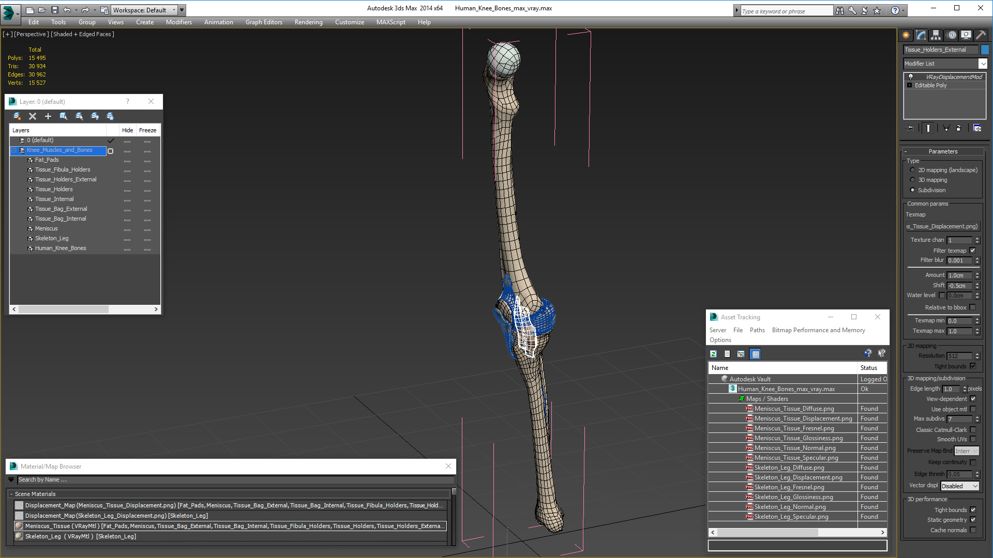Open a file with the folder icon
The width and height of the screenshot is (993, 558).
[42, 10]
